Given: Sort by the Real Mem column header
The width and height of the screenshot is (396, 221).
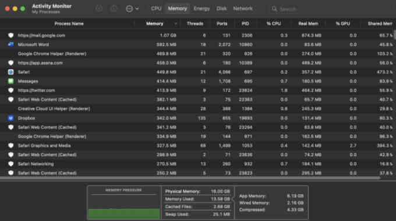Looking at the screenshot, I should point(308,24).
